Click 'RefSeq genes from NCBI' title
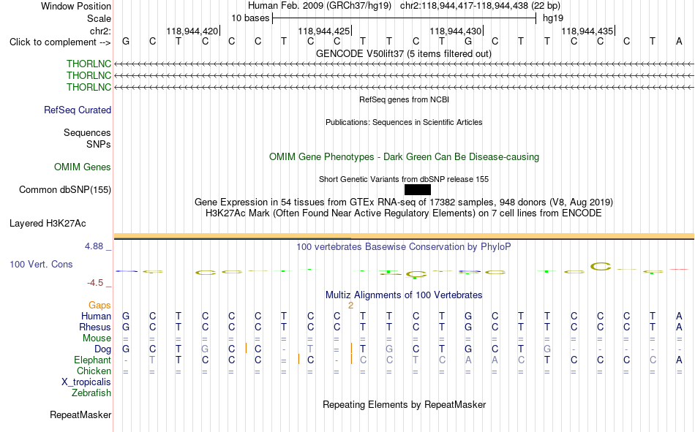Image resolution: width=695 pixels, height=432 pixels. (x=404, y=99)
